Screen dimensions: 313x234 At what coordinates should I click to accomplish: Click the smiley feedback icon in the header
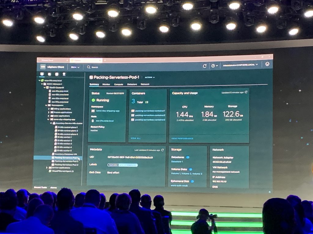pyautogui.click(x=267, y=64)
